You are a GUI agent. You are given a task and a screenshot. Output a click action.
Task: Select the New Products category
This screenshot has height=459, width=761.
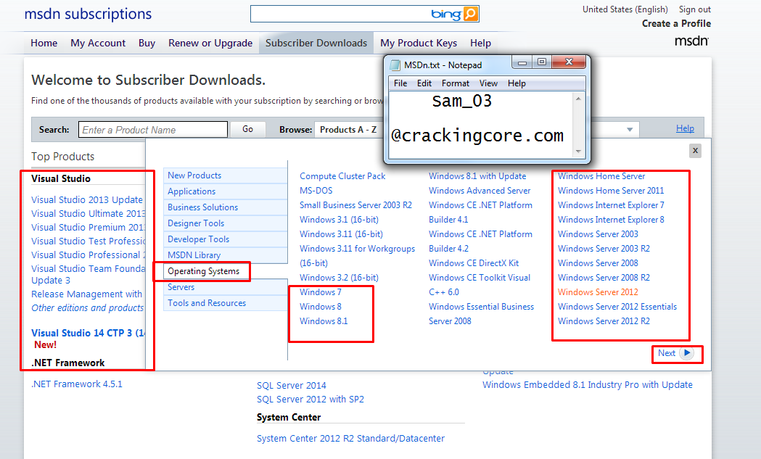click(x=226, y=175)
